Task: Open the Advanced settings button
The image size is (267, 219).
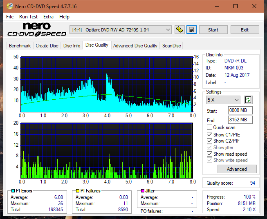Action: [237, 169]
